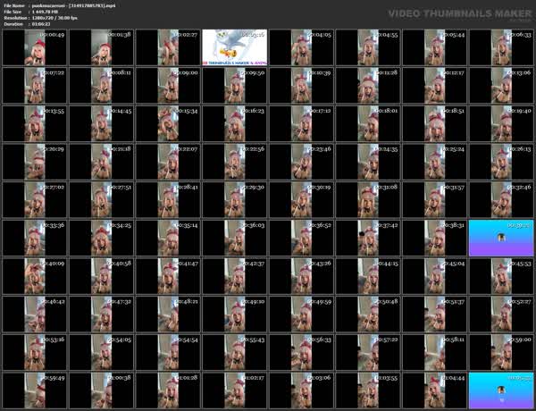Select the frame at 00:40:58
This screenshot has height=411, width=536.
100,276
